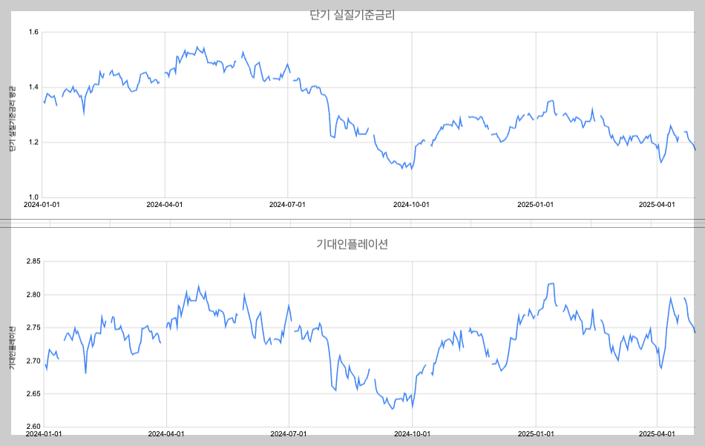Click 2025-04-01 under the 기대인플레이션 chart
This screenshot has height=446, width=705.
657,434
